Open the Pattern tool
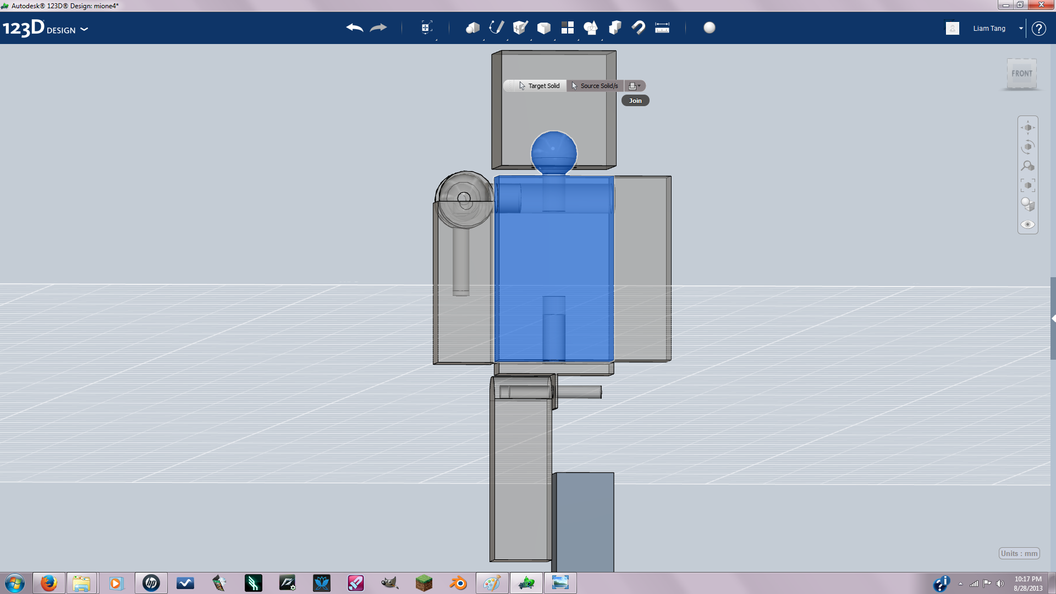Viewport: 1056px width, 594px height. [568, 28]
